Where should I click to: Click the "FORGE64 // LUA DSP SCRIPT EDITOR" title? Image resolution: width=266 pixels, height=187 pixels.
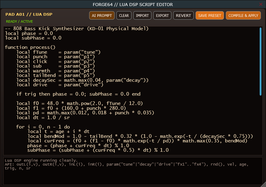[133, 5]
